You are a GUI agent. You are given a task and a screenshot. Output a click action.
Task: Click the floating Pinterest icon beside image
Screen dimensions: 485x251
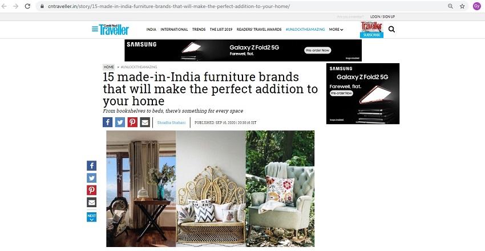pos(91,190)
